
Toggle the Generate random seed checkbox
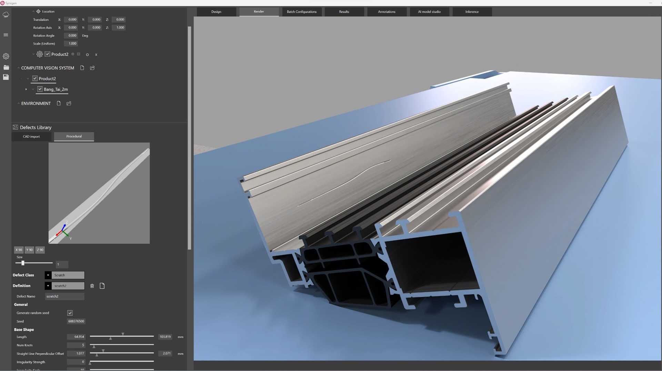[x=70, y=313]
